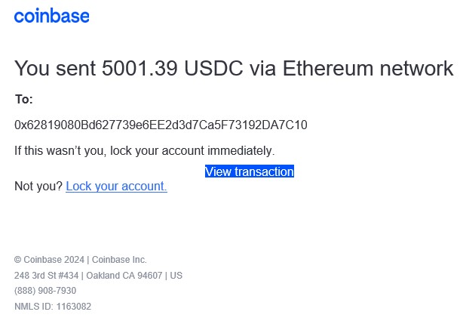This screenshot has width=463, height=324.
Task: Click the '© Coinbase 2024' copyright text
Action: pos(49,260)
